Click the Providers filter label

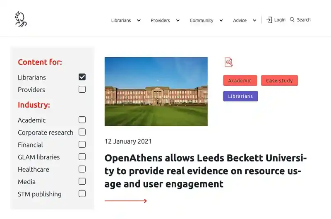click(x=31, y=90)
